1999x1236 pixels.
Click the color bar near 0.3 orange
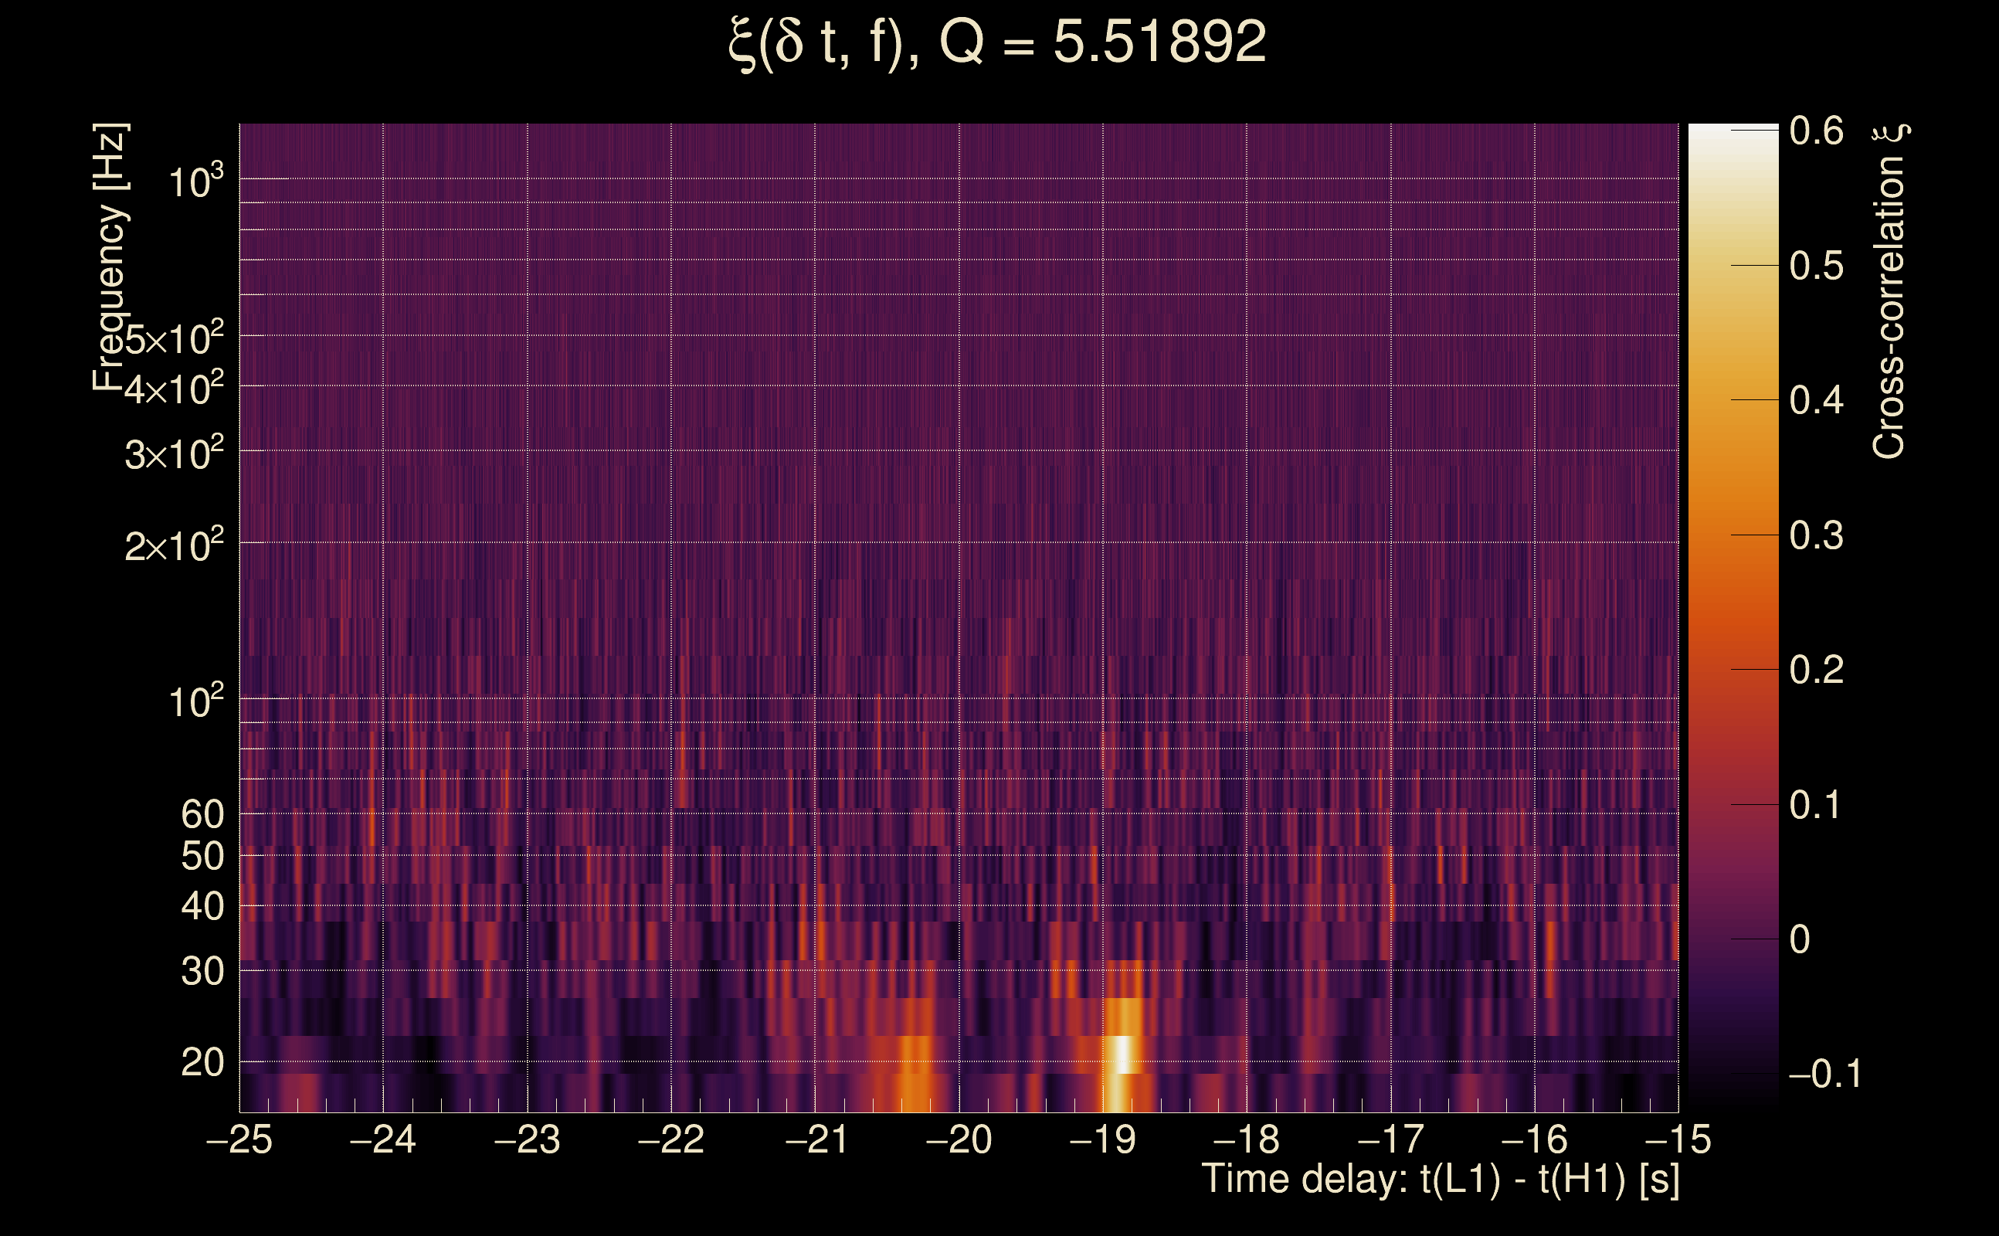click(1733, 535)
